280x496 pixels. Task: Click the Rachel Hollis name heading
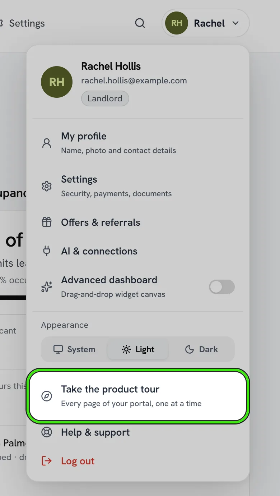click(x=111, y=66)
